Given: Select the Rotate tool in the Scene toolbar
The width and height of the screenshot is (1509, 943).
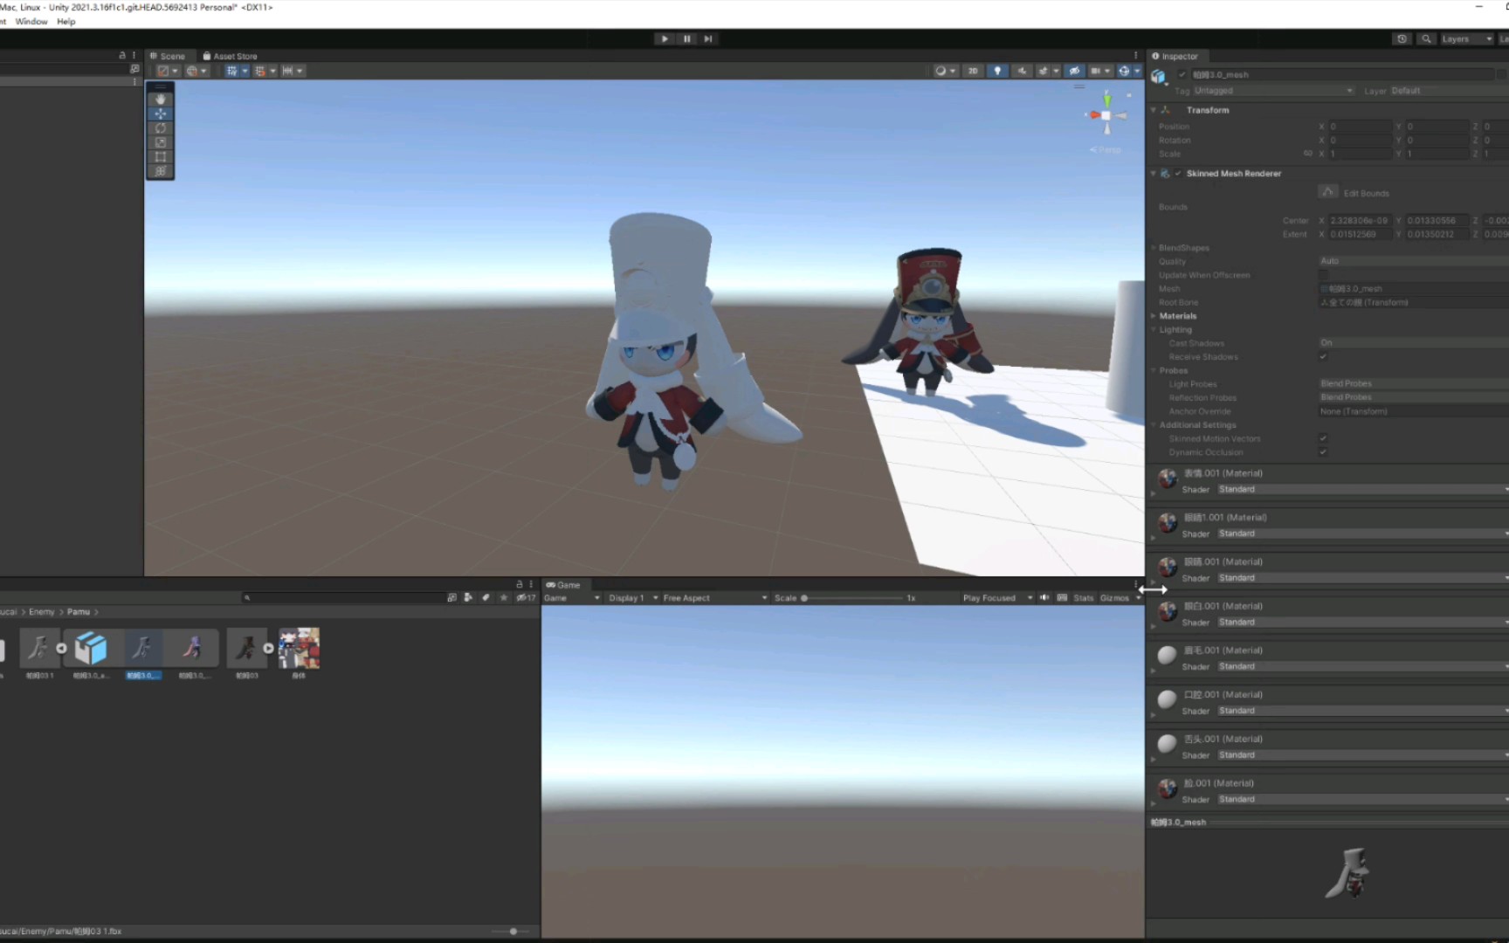Looking at the screenshot, I should pyautogui.click(x=160, y=127).
